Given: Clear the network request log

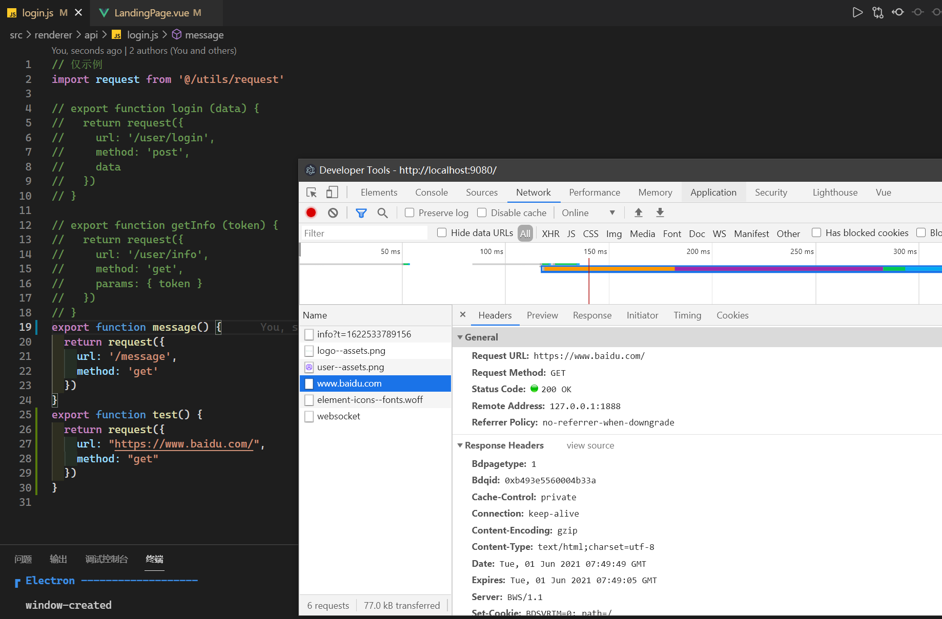Looking at the screenshot, I should tap(333, 212).
